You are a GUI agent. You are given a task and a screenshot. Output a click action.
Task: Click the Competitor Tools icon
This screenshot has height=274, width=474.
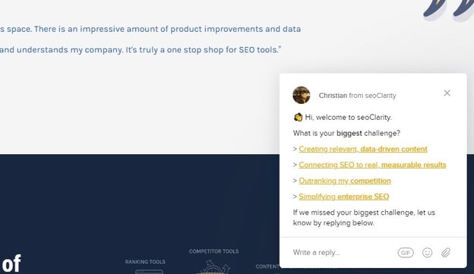(x=213, y=266)
